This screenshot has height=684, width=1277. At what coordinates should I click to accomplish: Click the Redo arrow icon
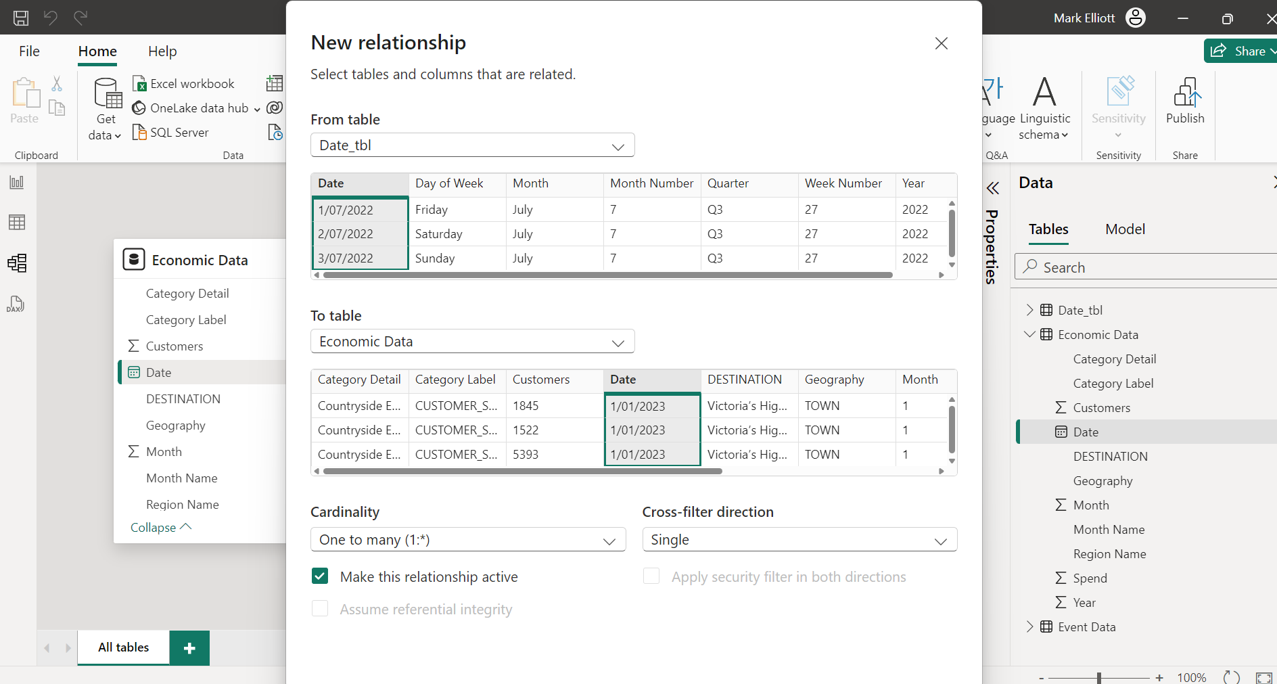point(80,18)
